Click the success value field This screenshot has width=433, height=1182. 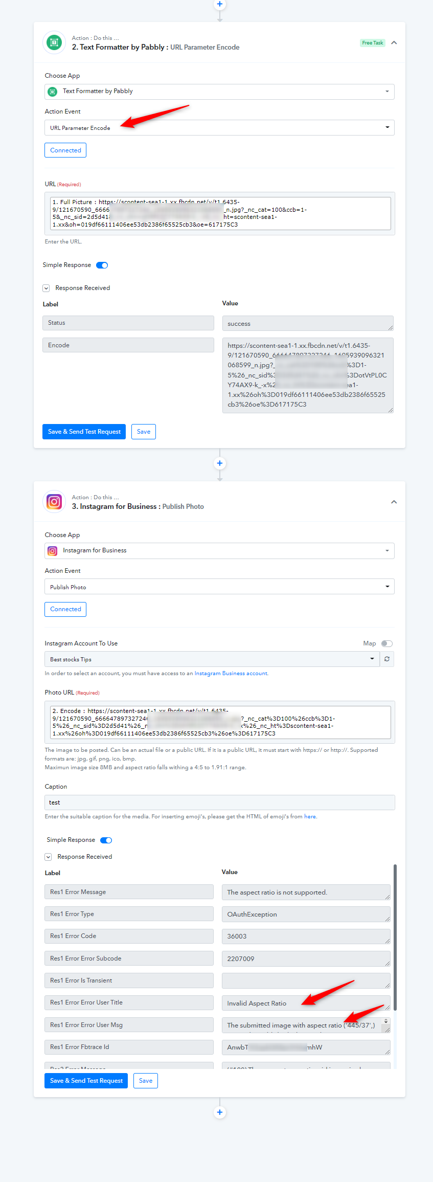tap(308, 323)
